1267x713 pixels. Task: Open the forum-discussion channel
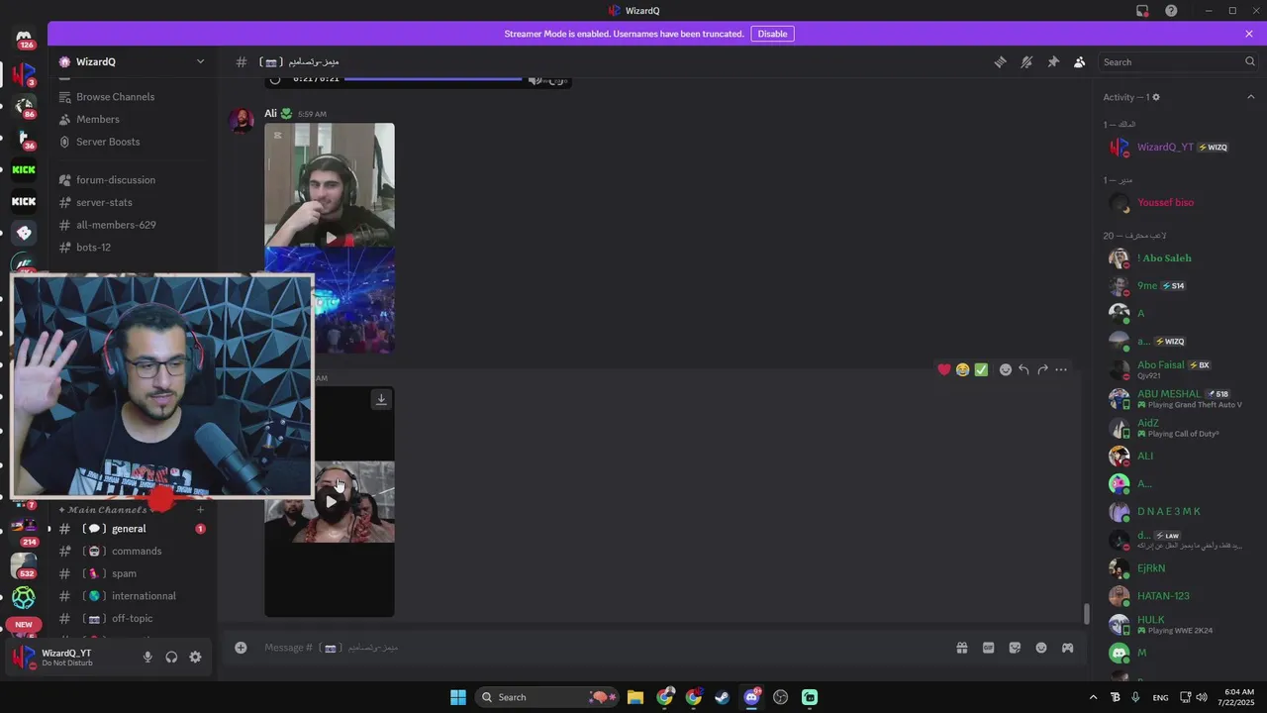[x=115, y=180]
